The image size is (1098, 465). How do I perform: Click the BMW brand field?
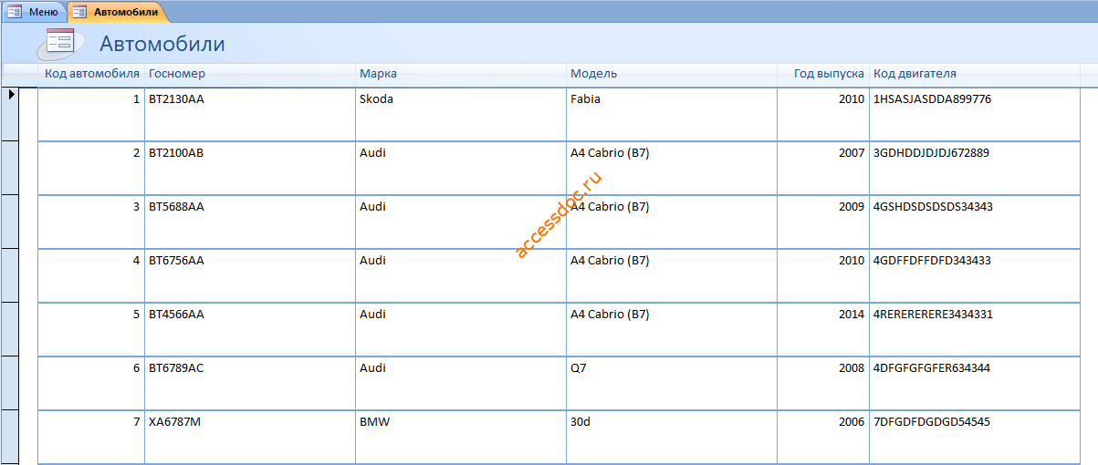tap(461, 438)
